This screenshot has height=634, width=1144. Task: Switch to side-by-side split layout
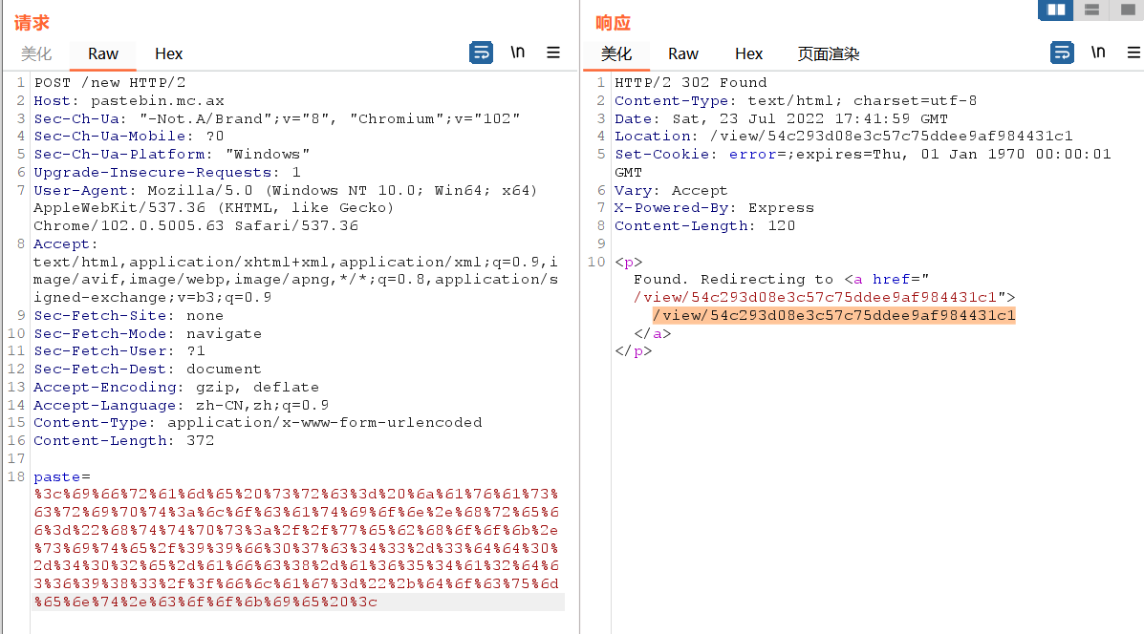point(1056,10)
